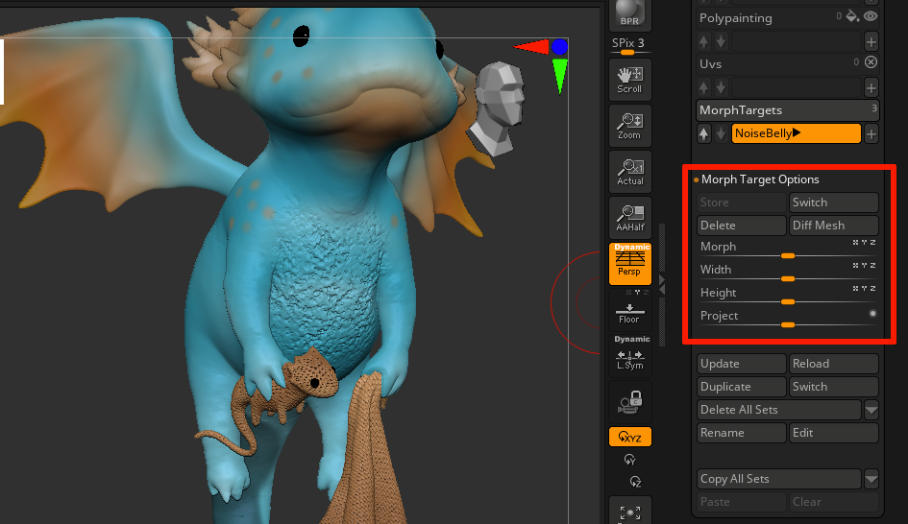The width and height of the screenshot is (908, 524).
Task: Click the Update button
Action: pyautogui.click(x=741, y=364)
